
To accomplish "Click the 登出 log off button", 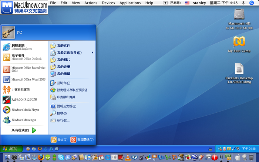I will point(59,139).
